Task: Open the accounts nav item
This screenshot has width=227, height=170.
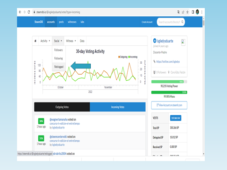Action: click(x=51, y=22)
